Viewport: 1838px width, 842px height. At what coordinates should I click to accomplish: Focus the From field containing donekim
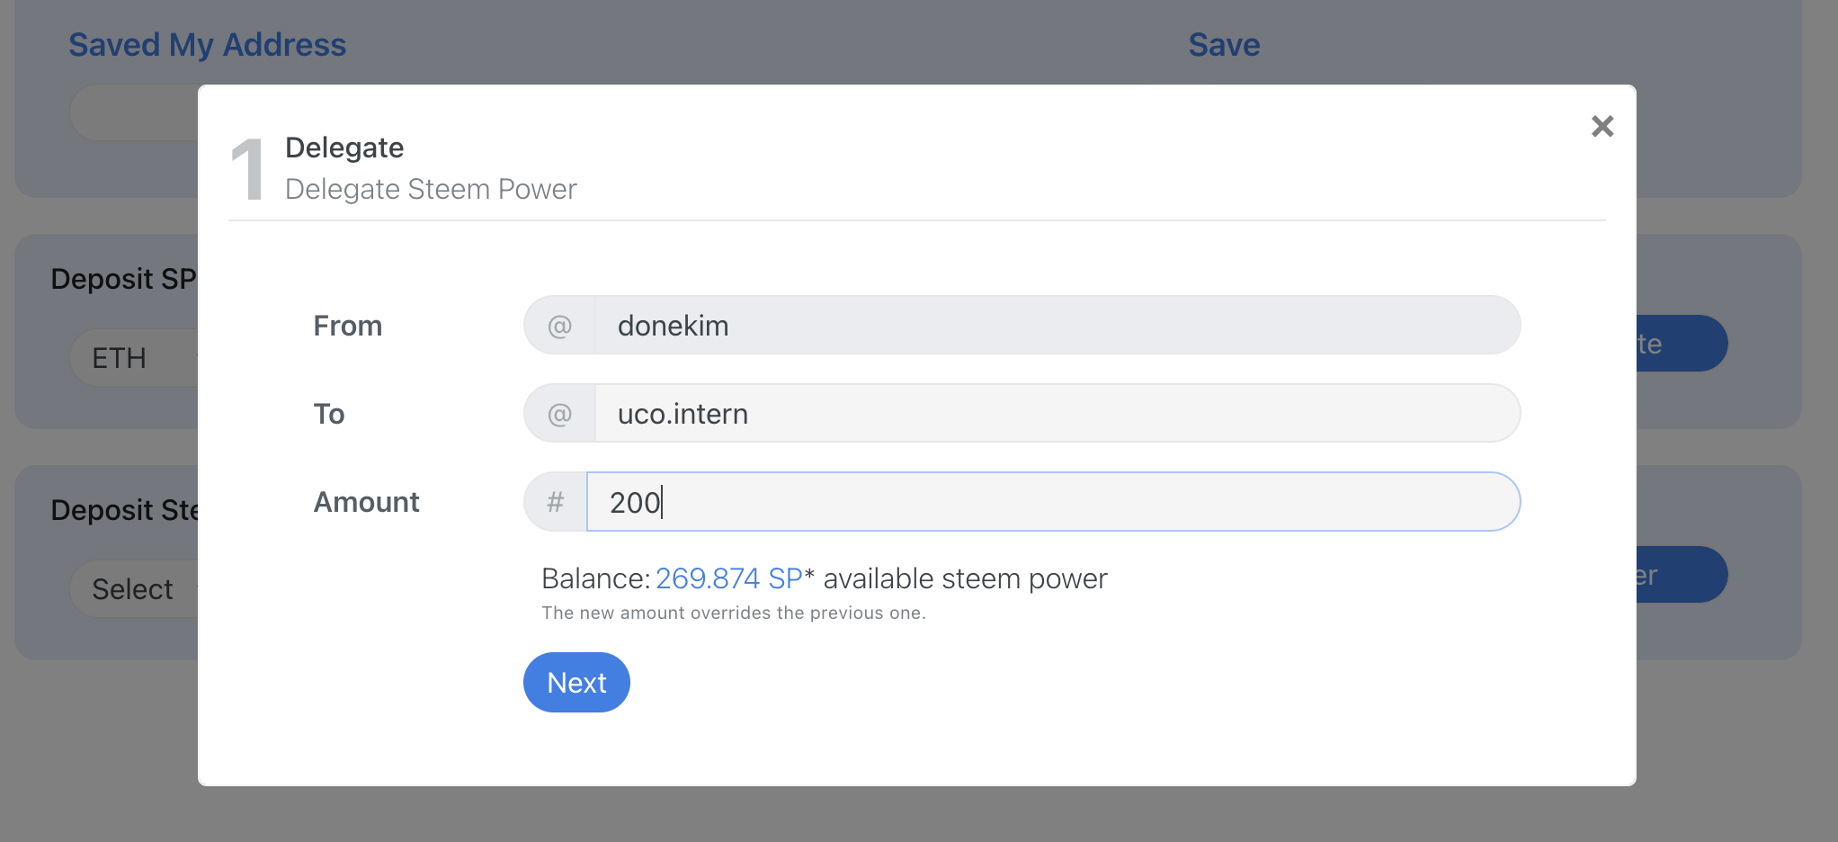(x=1057, y=326)
